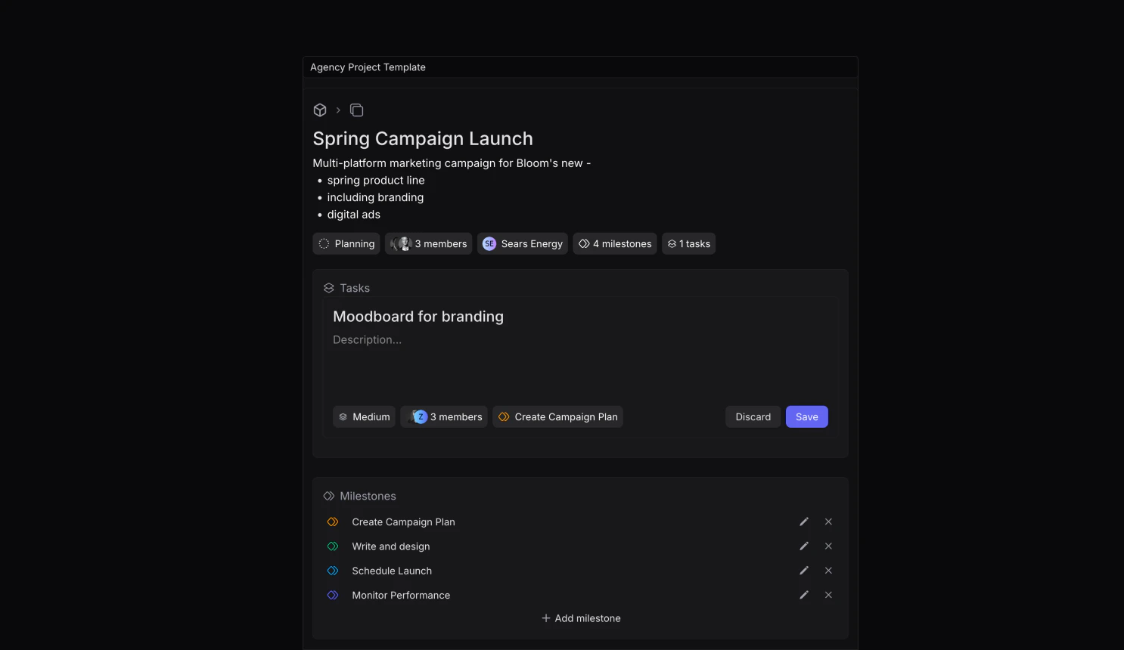Click the project cube icon in the breadcrumb
Viewport: 1124px width, 650px height.
click(x=319, y=110)
